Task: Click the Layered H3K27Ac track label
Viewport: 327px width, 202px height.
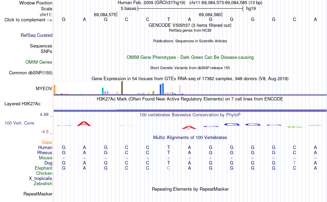Action: (x=22, y=104)
